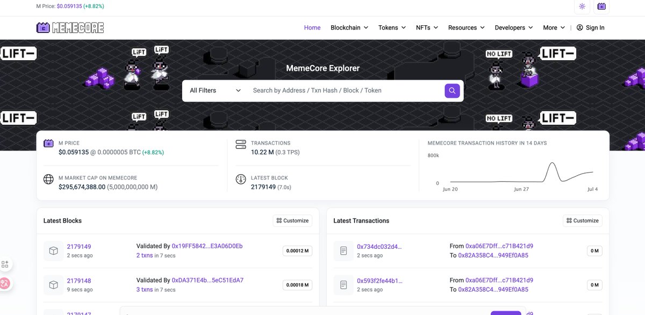The width and height of the screenshot is (645, 315).
Task: Open latest block 2179149 in stats card
Action: (263, 187)
